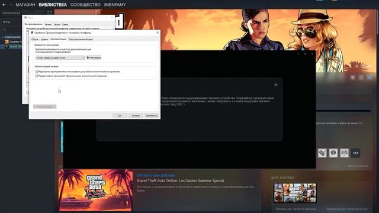Click OK in speaker properties dialog

120,116
